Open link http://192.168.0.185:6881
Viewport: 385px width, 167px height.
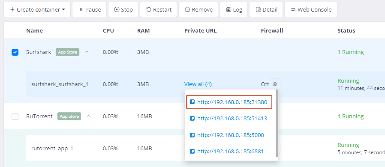point(230,151)
